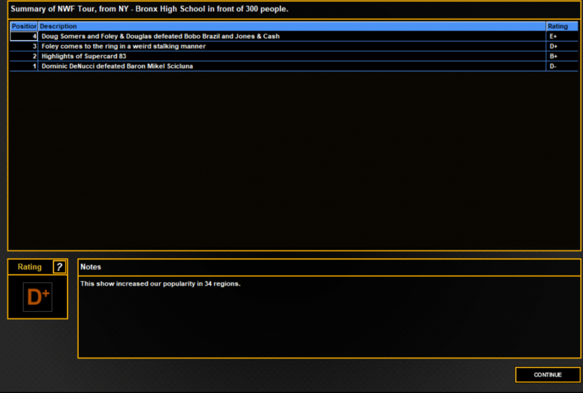
Task: Click the D+ overall show rating badge
Action: click(x=37, y=297)
